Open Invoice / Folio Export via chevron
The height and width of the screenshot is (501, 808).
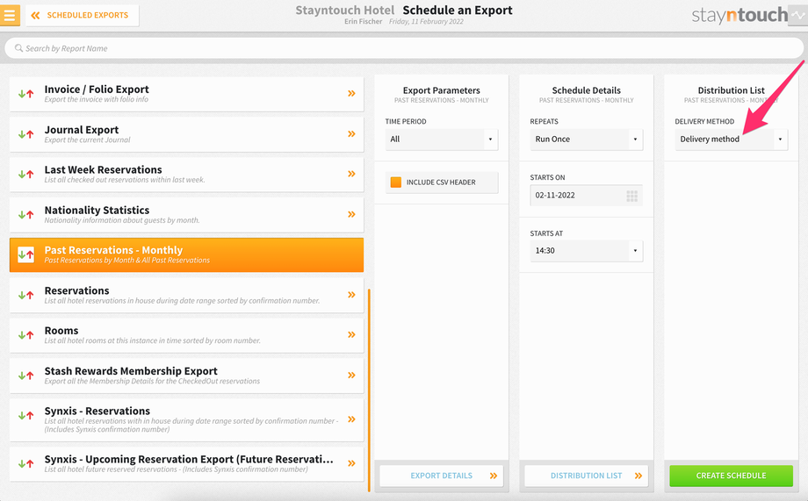tap(351, 93)
